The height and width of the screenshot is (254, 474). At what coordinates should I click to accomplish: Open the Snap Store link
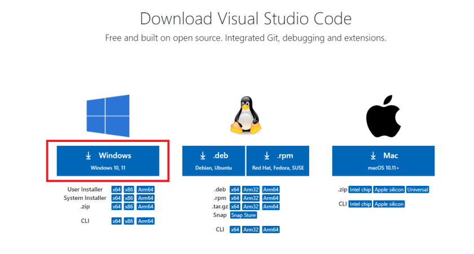(x=243, y=215)
